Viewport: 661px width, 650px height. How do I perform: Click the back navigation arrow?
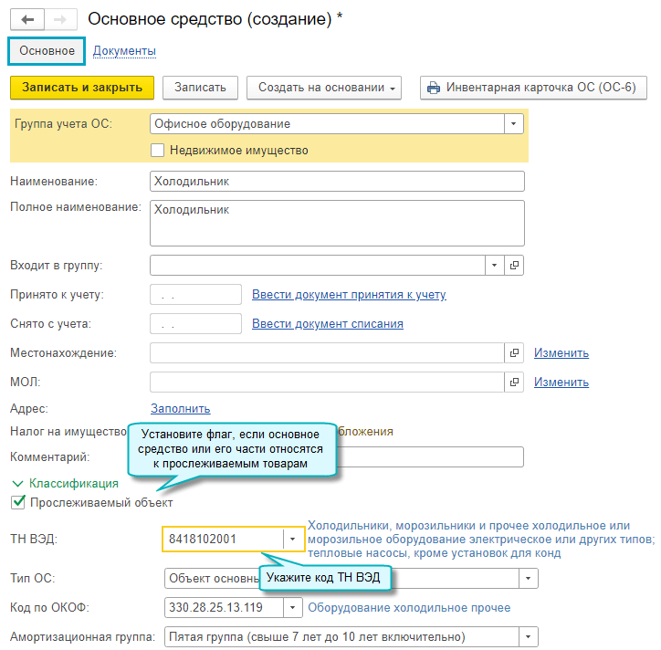coord(26,19)
